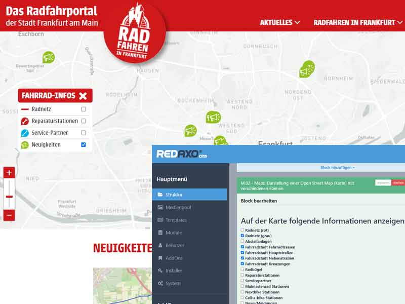
Task: Open news marker near Messe on map
Action: (x=220, y=140)
